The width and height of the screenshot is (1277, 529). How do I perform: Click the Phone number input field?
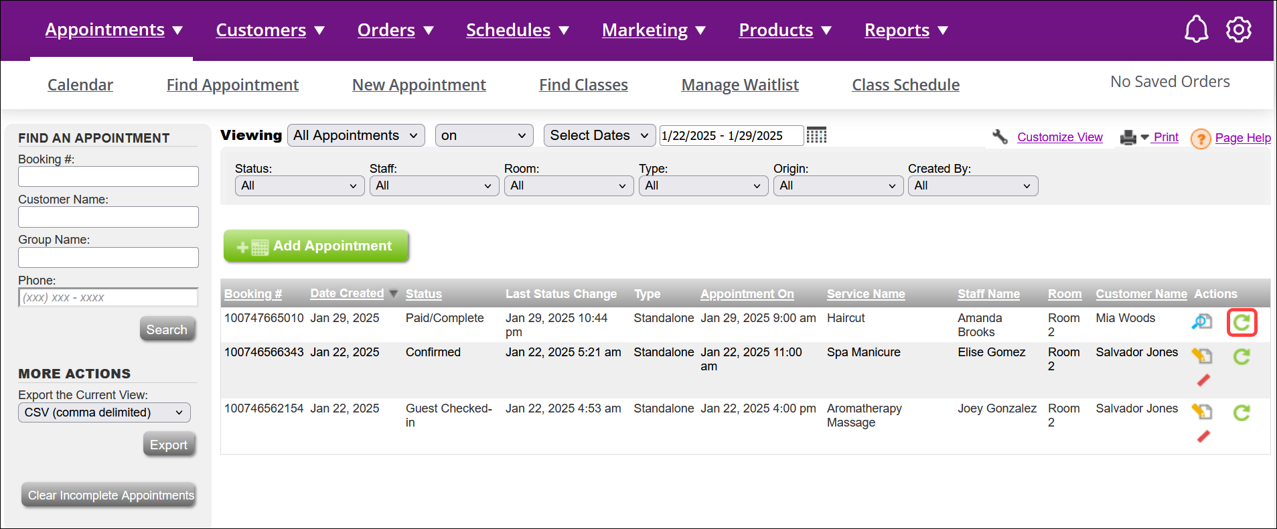coord(108,297)
